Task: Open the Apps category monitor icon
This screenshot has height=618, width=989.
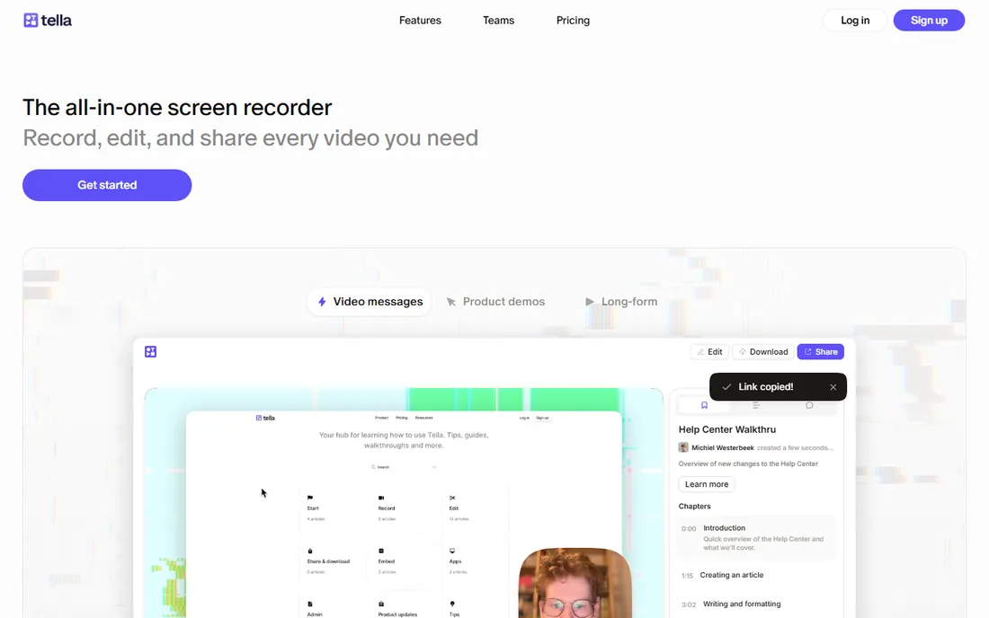Action: pyautogui.click(x=452, y=551)
